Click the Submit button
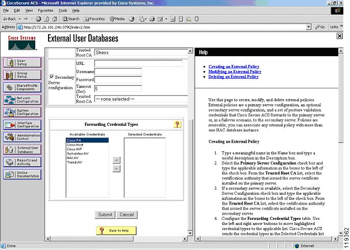This screenshot has height=250, width=350. pos(105,215)
